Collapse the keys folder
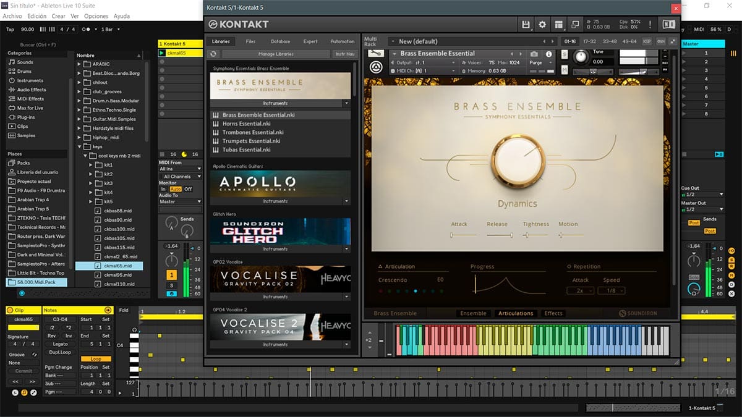 tap(79, 147)
